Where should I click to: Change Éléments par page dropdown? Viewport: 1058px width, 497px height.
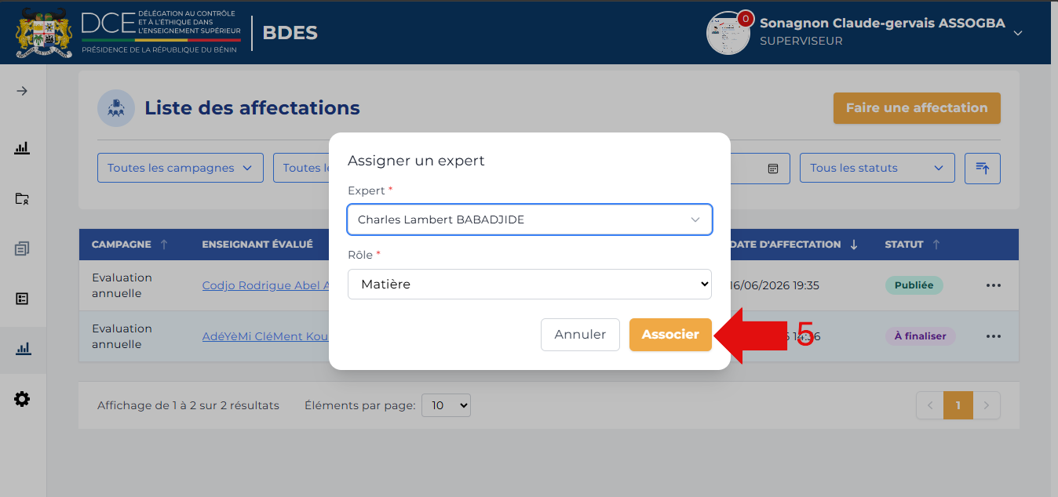pyautogui.click(x=446, y=405)
